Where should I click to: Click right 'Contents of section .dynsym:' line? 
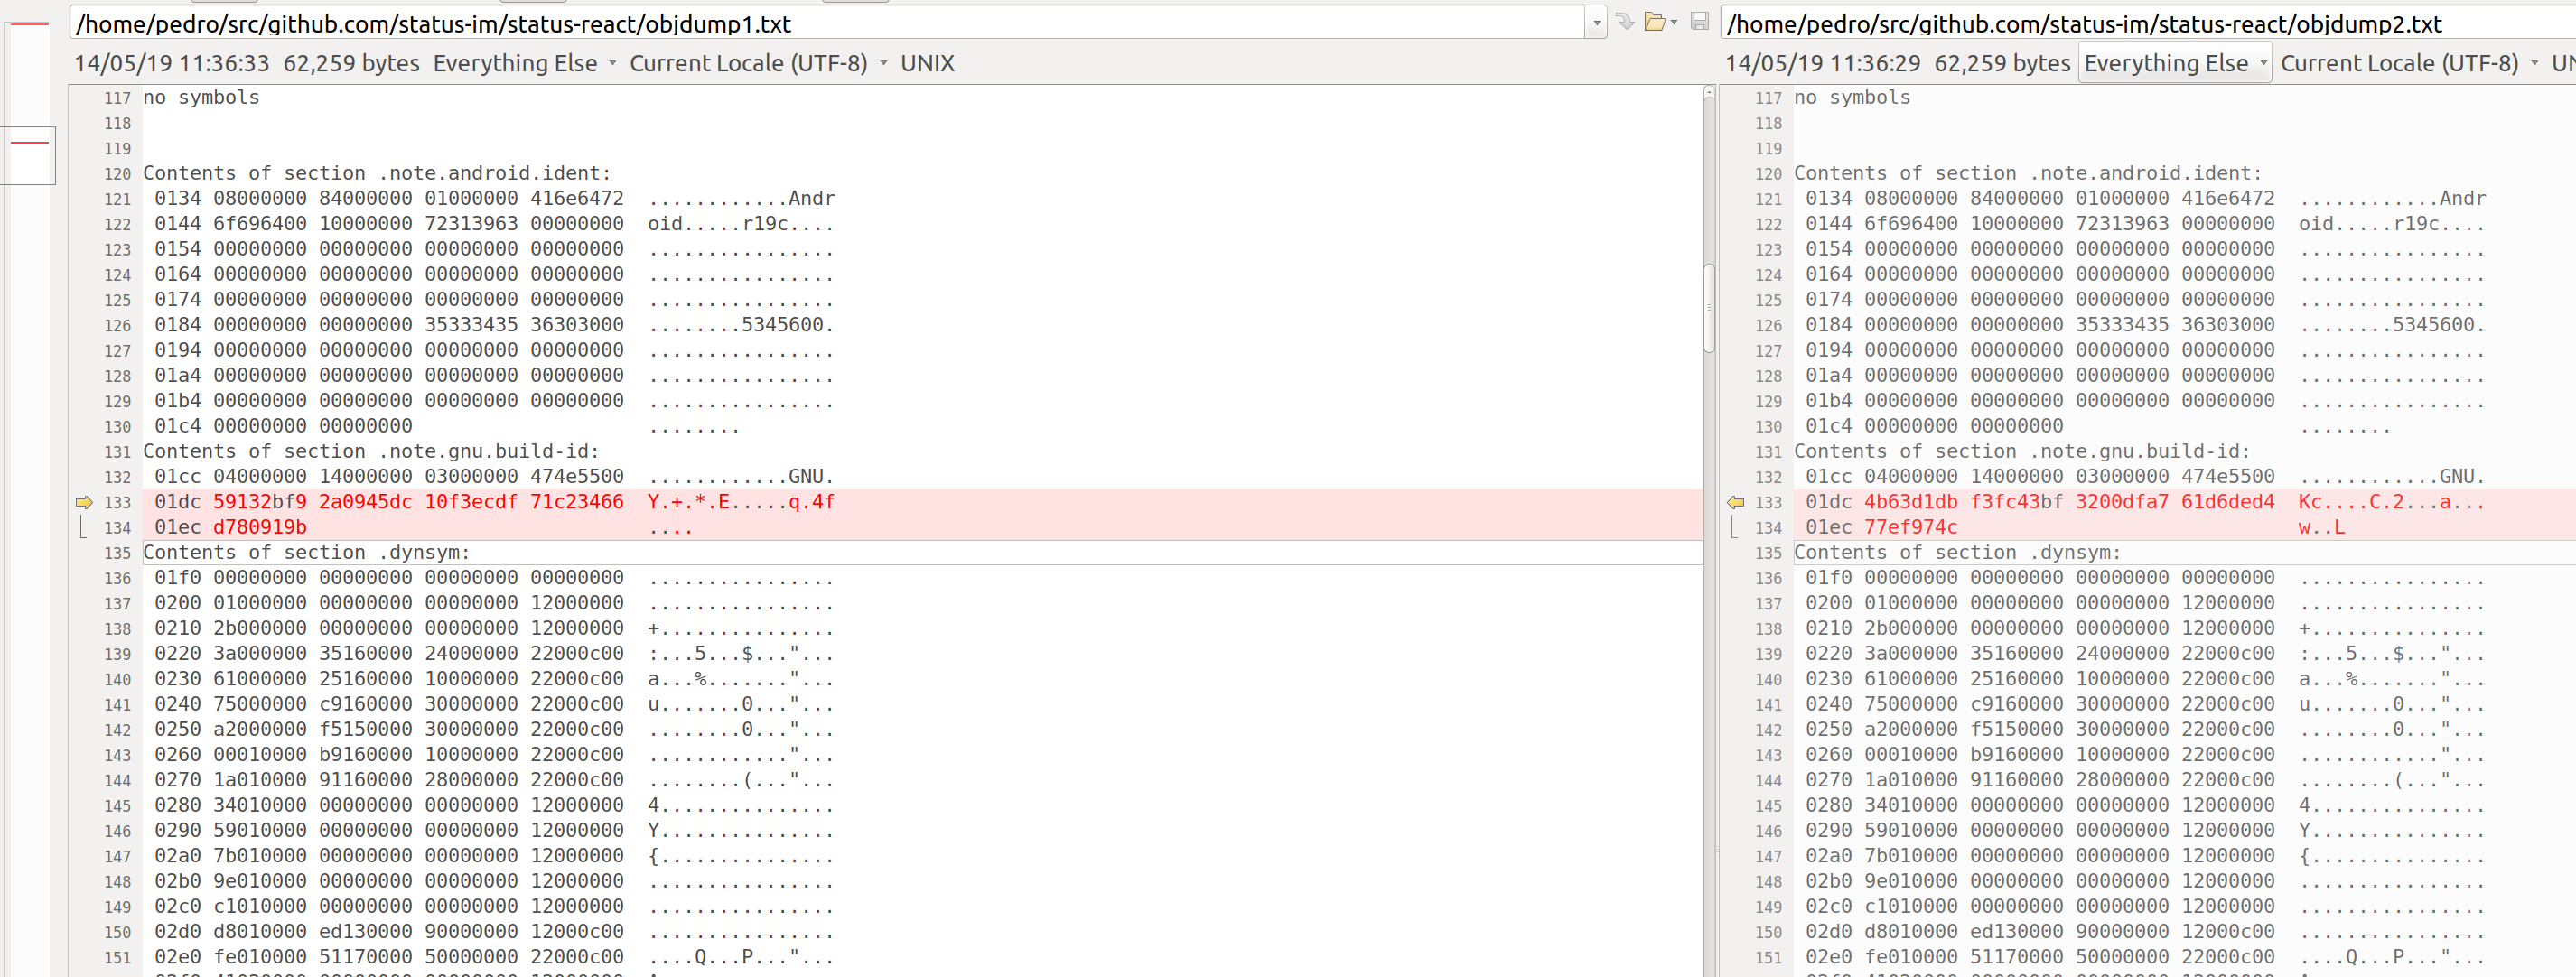[1957, 552]
